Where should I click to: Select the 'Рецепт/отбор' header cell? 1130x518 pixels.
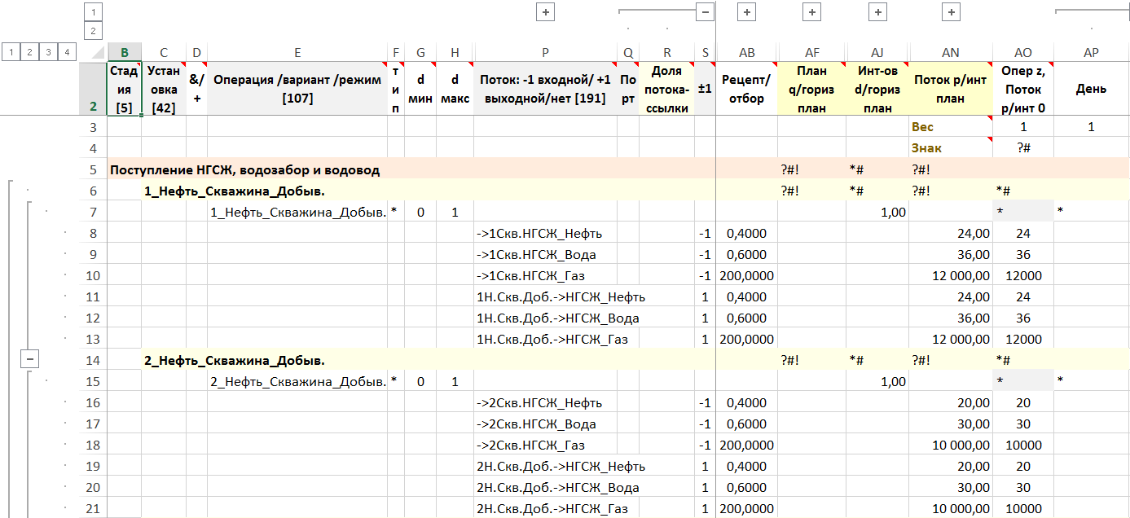(746, 89)
